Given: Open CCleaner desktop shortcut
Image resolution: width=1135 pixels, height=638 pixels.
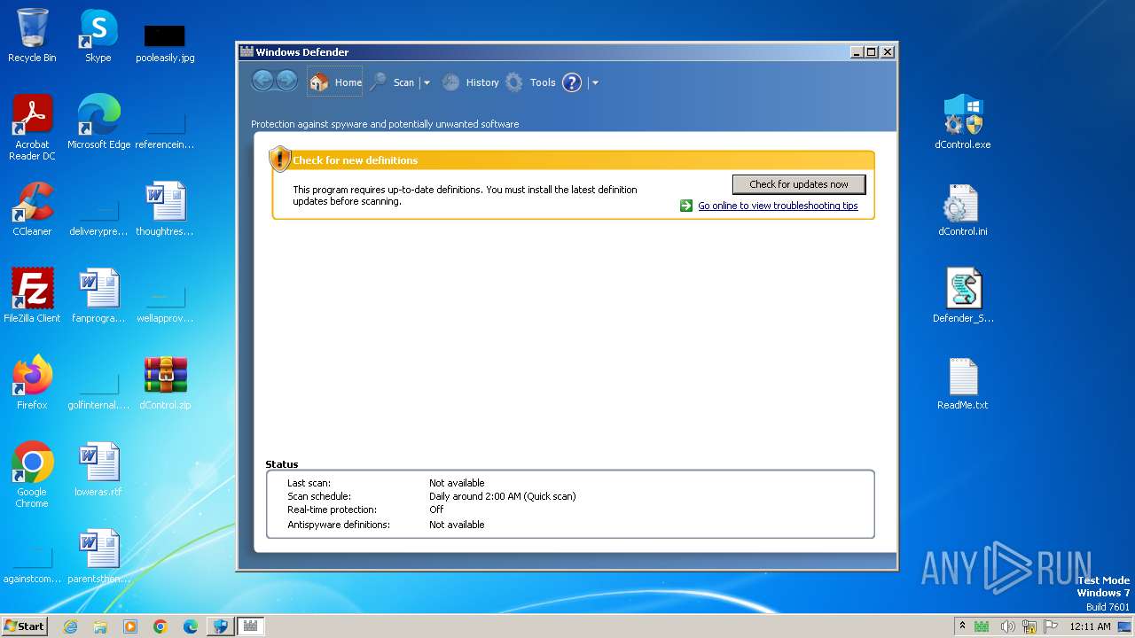Looking at the screenshot, I should pyautogui.click(x=32, y=209).
